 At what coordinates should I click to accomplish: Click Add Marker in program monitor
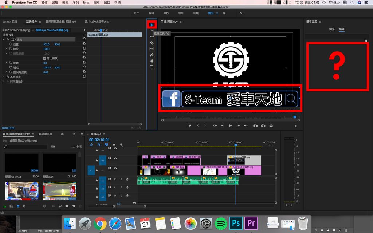[189, 126]
